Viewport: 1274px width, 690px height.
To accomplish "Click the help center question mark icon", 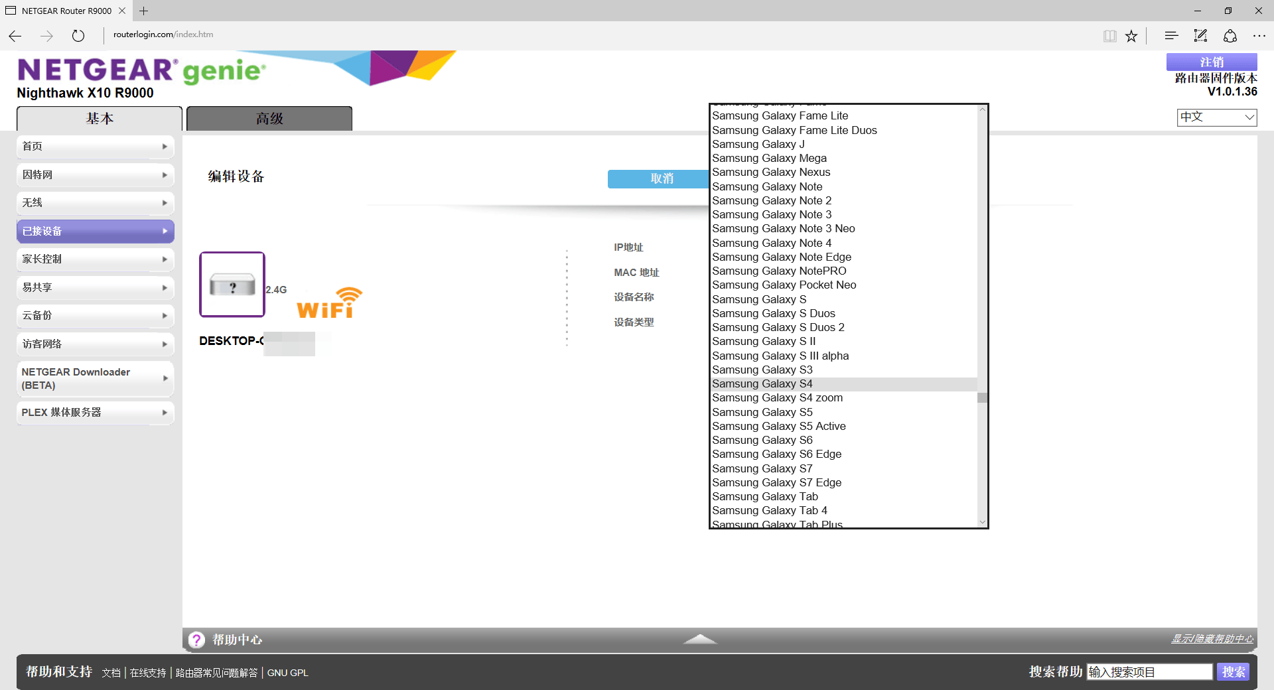I will 196,640.
